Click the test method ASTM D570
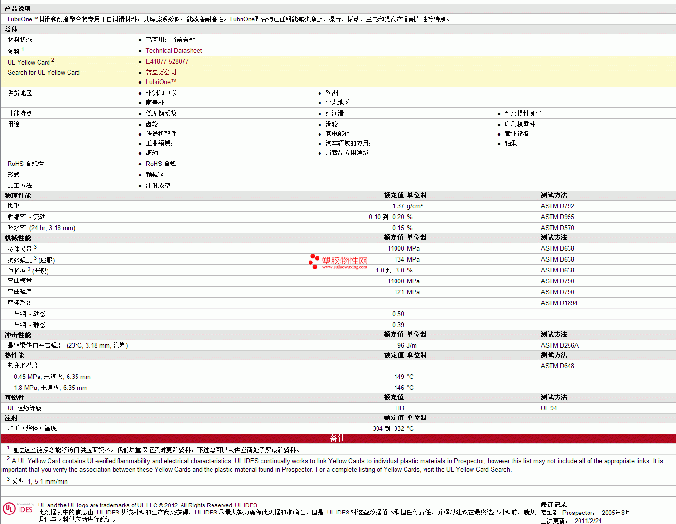 click(x=557, y=228)
